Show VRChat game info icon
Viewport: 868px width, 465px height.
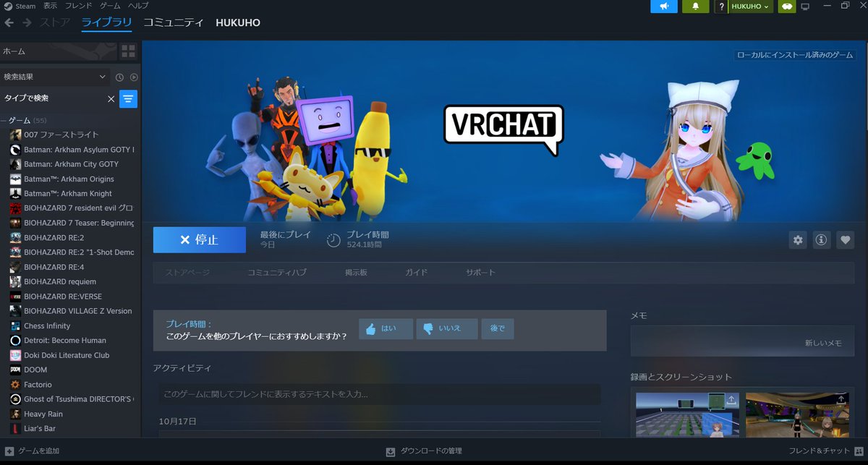pyautogui.click(x=821, y=240)
